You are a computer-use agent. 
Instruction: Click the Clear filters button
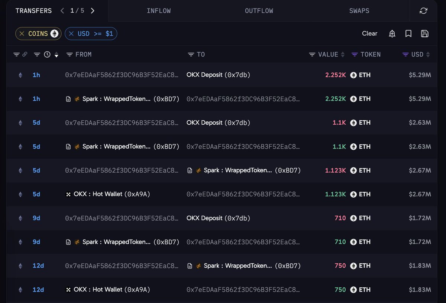369,34
